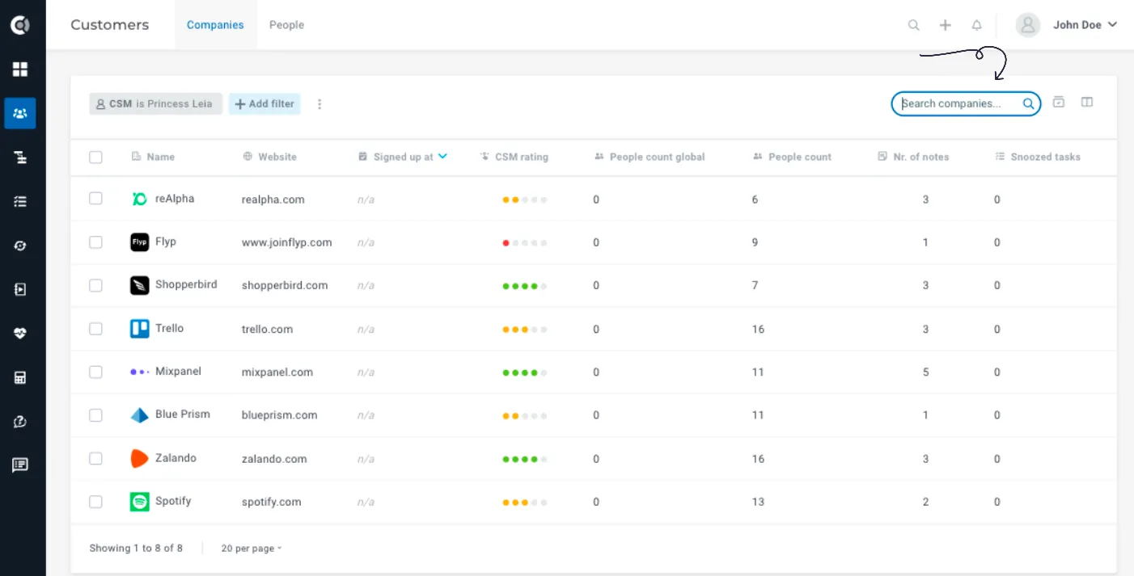Image resolution: width=1134 pixels, height=576 pixels.
Task: Open the calculator icon in sidebar
Action: pos(20,377)
